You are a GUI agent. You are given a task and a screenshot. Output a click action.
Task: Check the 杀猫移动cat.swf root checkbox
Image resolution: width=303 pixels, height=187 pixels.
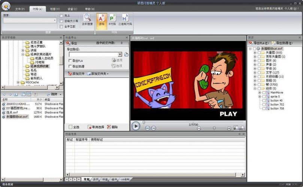click(x=254, y=49)
